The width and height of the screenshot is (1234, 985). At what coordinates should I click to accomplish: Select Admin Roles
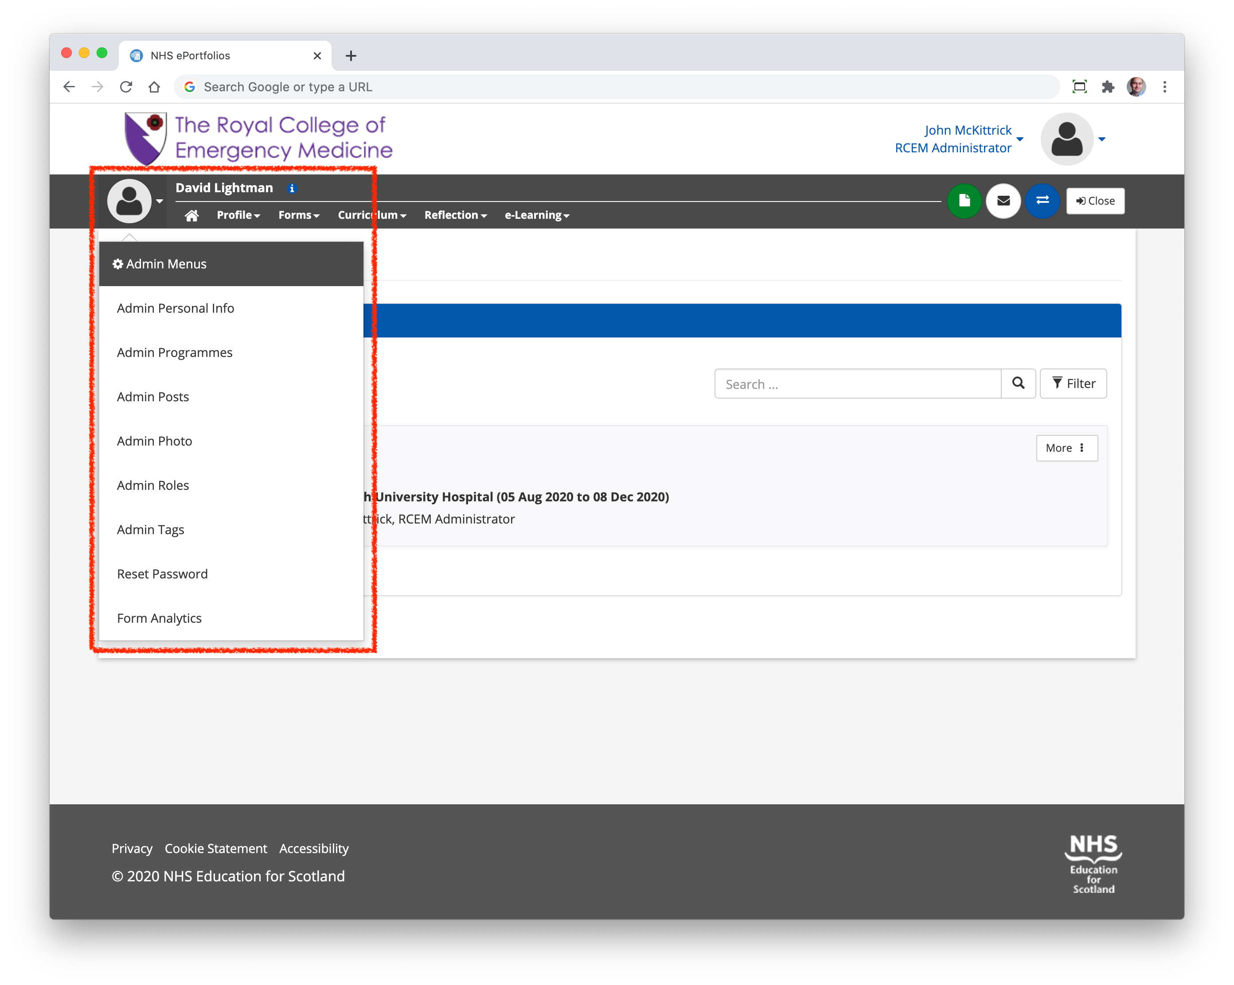pyautogui.click(x=231, y=486)
